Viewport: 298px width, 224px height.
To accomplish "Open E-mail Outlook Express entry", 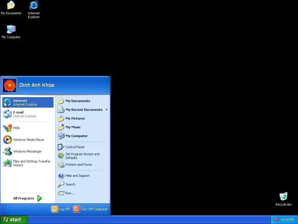I will [x=28, y=114].
